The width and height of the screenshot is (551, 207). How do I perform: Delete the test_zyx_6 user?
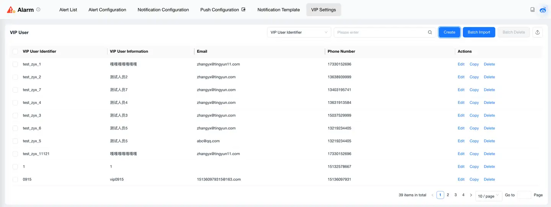[489, 128]
